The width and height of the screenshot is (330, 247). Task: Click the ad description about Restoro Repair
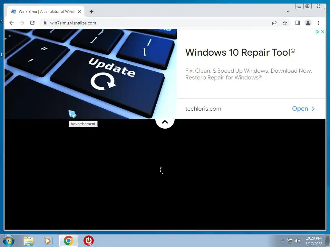tap(248, 74)
